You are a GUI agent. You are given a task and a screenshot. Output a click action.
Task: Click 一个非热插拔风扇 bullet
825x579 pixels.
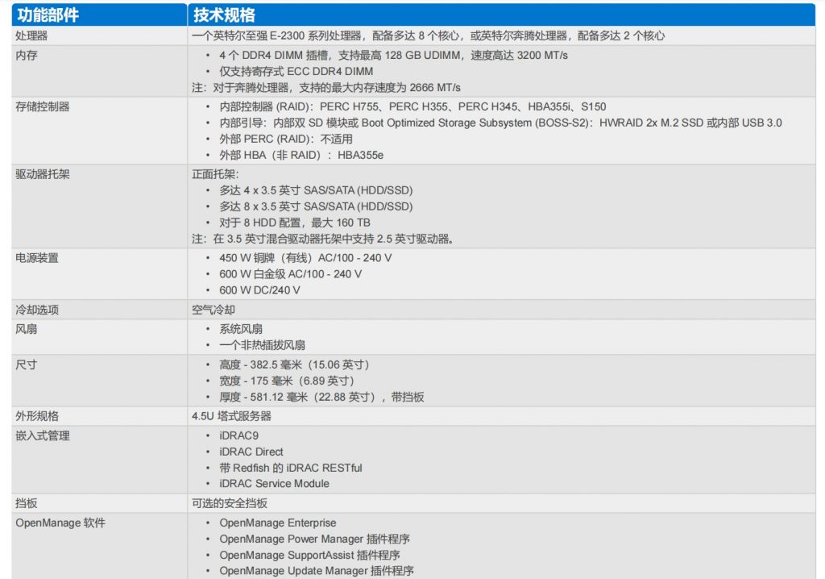[x=263, y=345]
